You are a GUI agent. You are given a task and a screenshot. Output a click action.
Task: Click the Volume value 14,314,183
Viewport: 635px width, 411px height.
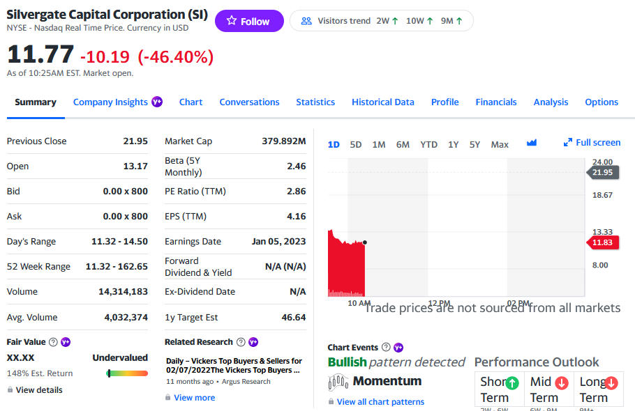[123, 291]
